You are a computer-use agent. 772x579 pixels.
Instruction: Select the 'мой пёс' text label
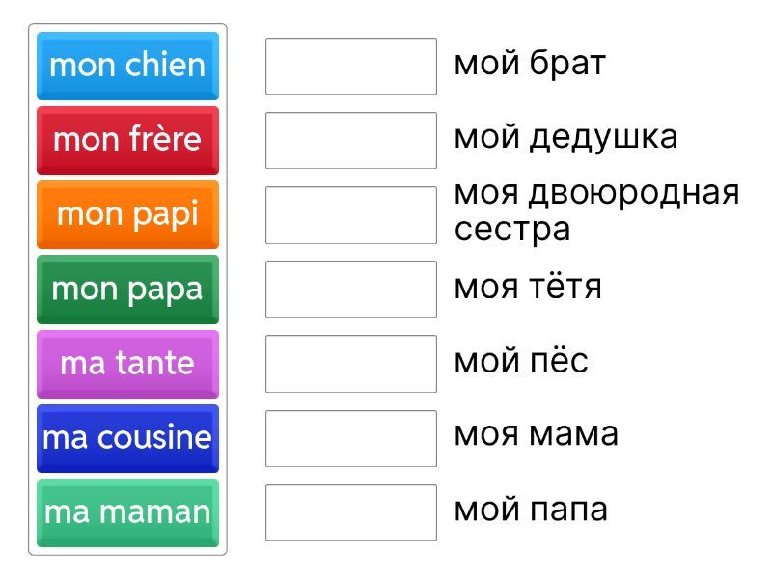[521, 361]
